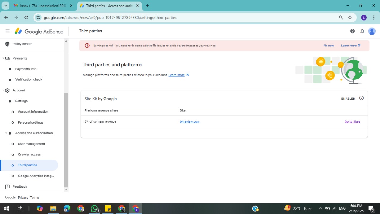The width and height of the screenshot is (380, 214).
Task: Switch the ENG input language indicator
Action: click(342, 208)
